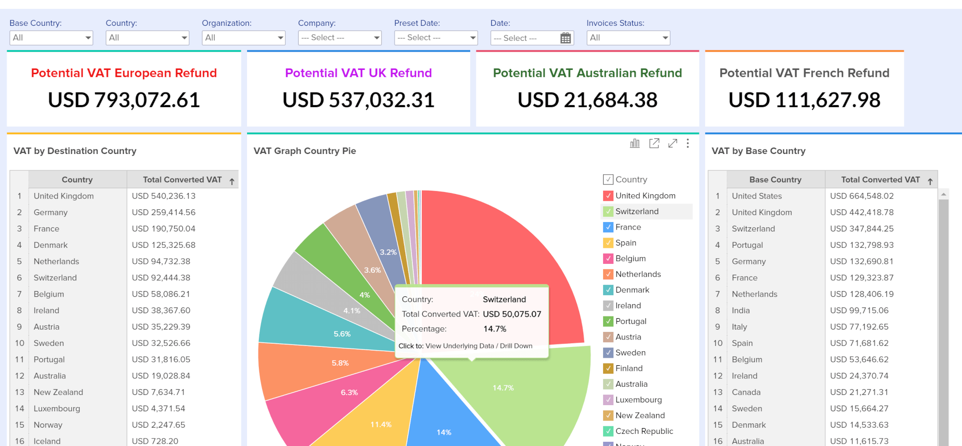The width and height of the screenshot is (962, 446).
Task: Toggle Portugal legend checkbox
Action: point(608,321)
